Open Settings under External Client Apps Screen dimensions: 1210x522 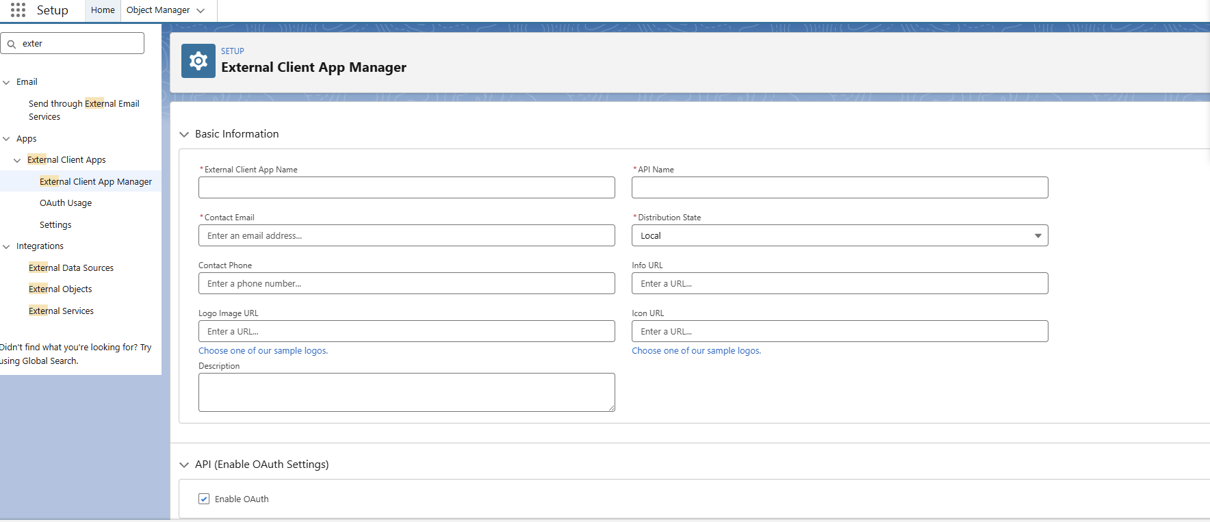(x=55, y=224)
